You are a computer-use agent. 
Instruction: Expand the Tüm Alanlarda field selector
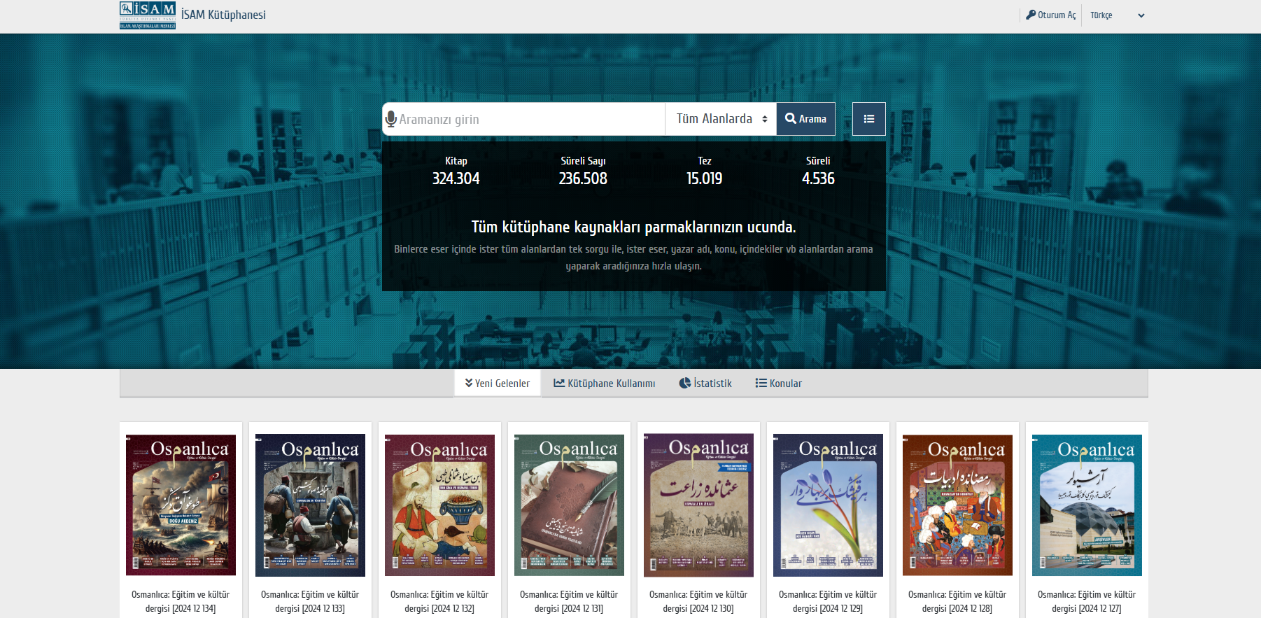pyautogui.click(x=721, y=119)
